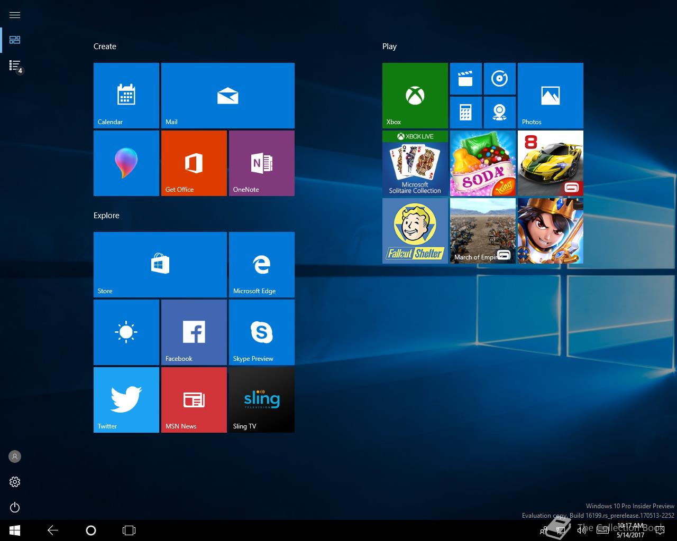This screenshot has height=541, width=677.
Task: Open Cortana circle on taskbar
Action: click(x=91, y=530)
